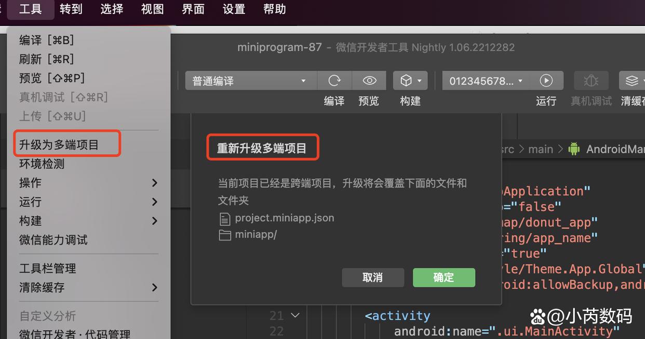Click the 构建 label under toolbar
Viewport: 645px width, 339px height.
coord(410,101)
